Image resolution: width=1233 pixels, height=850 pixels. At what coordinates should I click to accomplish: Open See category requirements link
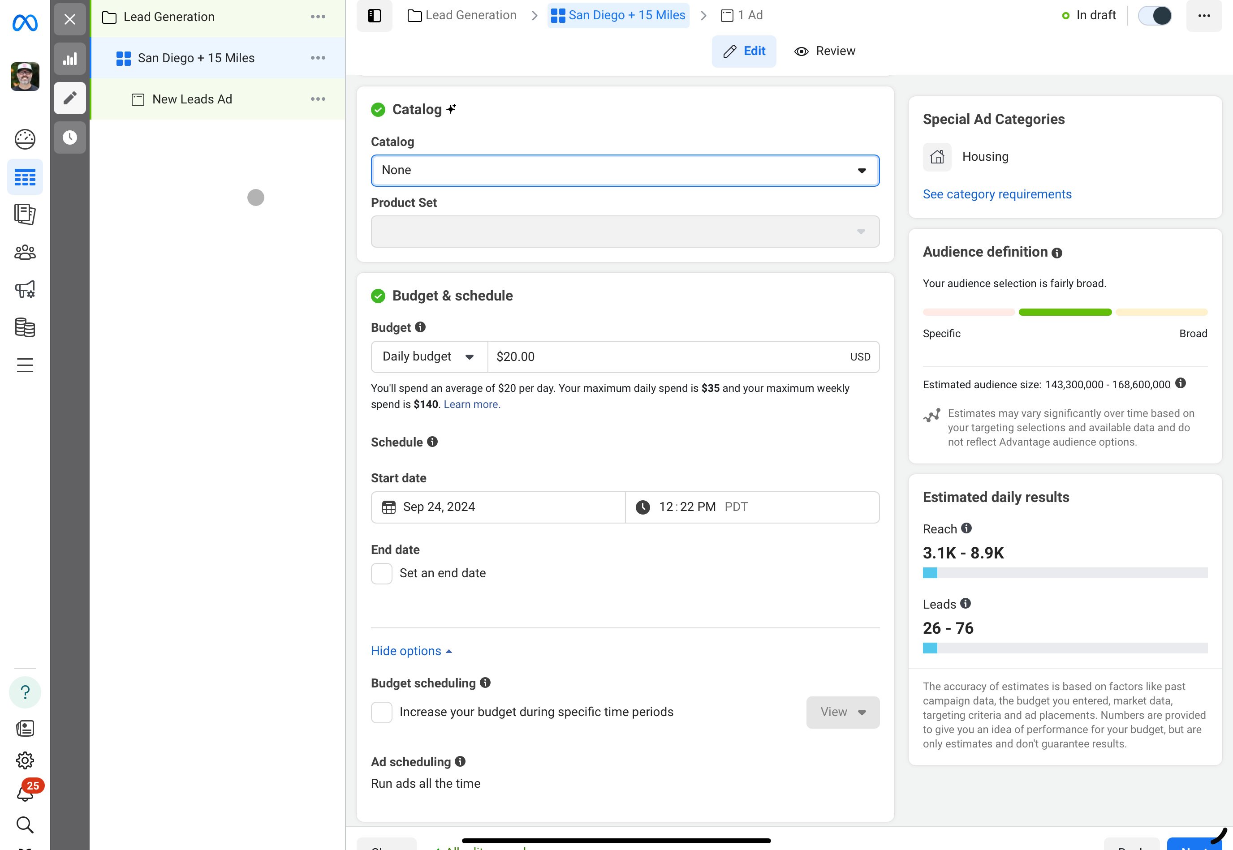[x=996, y=194]
